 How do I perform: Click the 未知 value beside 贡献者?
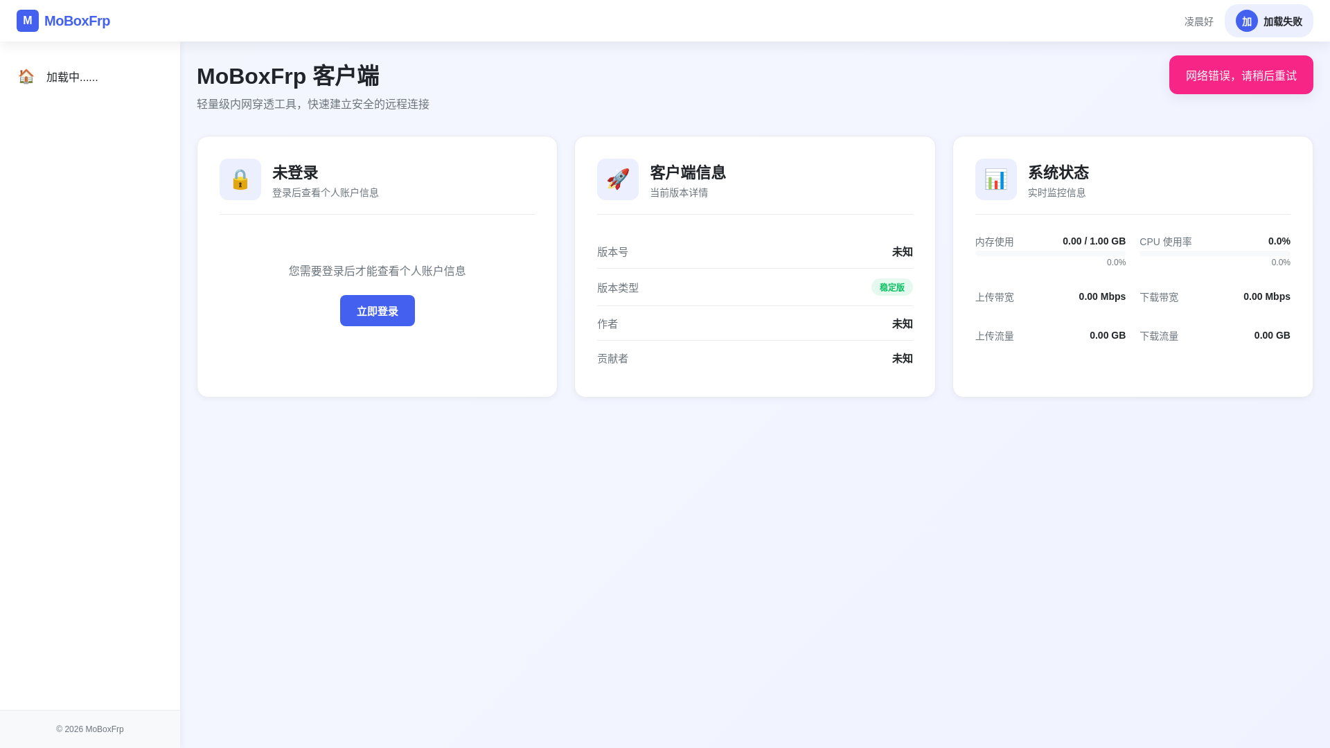[x=903, y=359]
